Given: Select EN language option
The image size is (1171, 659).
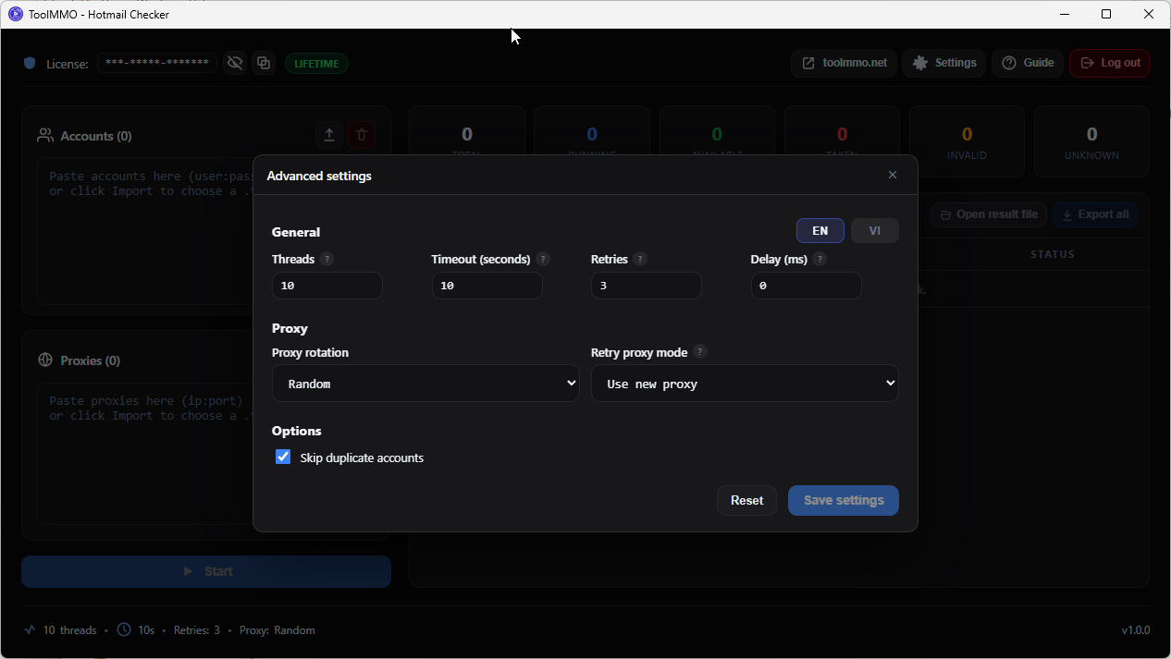Looking at the screenshot, I should click(x=820, y=231).
